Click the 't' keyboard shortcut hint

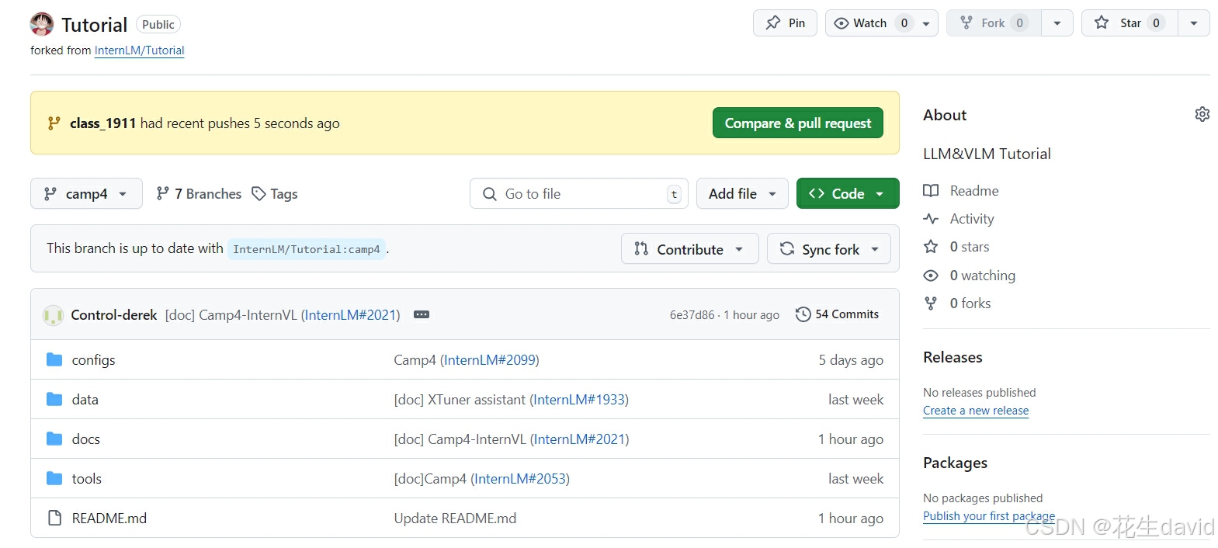click(674, 194)
